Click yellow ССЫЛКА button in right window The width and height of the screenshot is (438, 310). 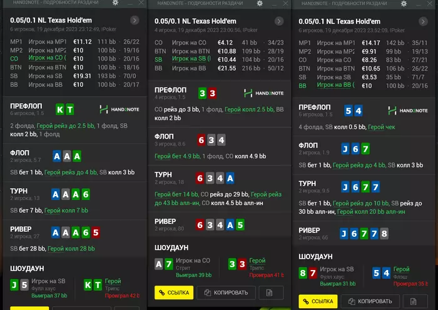tap(318, 302)
